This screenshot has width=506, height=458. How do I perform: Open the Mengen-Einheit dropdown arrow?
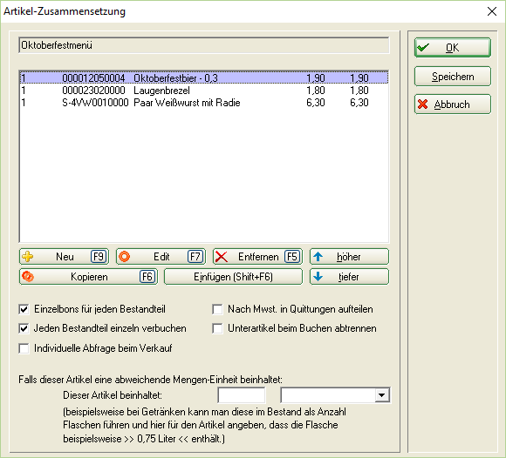point(382,395)
